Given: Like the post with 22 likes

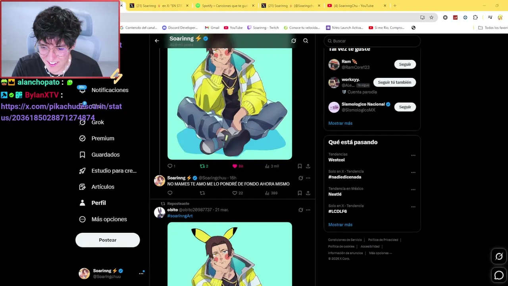Looking at the screenshot, I should tap(238, 193).
